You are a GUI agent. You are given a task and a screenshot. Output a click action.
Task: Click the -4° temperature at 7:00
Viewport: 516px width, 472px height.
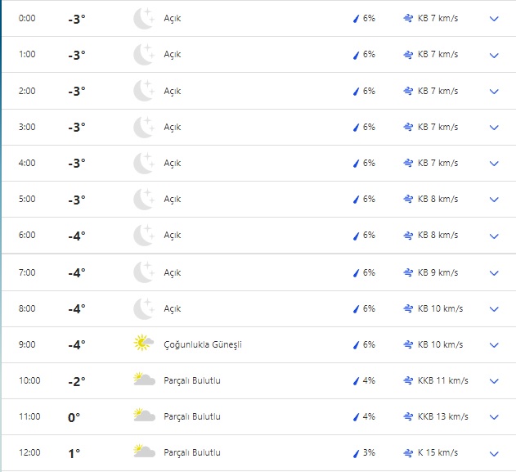coord(76,272)
